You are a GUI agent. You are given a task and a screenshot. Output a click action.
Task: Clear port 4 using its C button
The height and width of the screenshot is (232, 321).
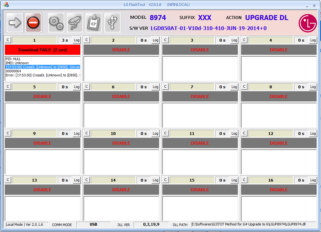coord(244,40)
